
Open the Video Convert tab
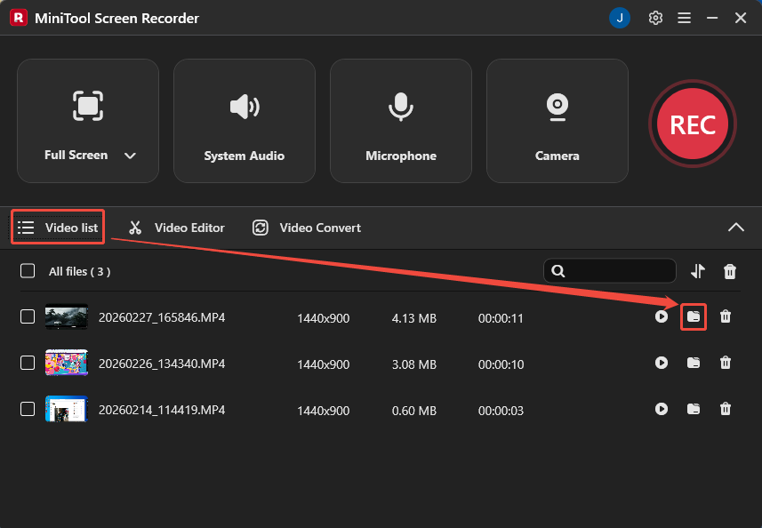pyautogui.click(x=306, y=228)
